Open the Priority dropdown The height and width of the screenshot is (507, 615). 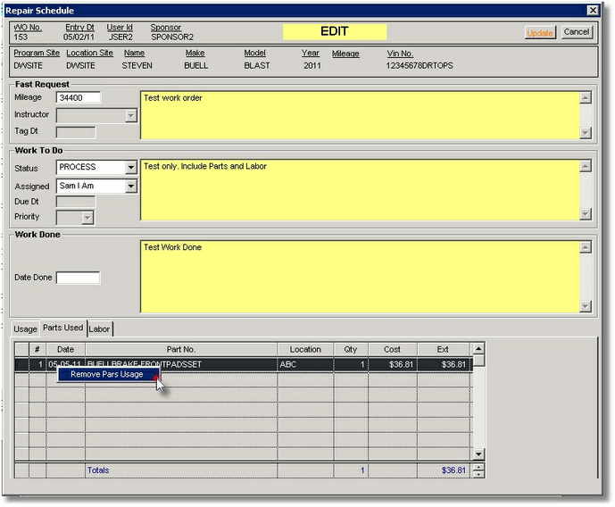pyautogui.click(x=87, y=217)
